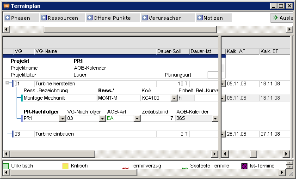Expand the Ressourcen section plus icon

(x=44, y=18)
